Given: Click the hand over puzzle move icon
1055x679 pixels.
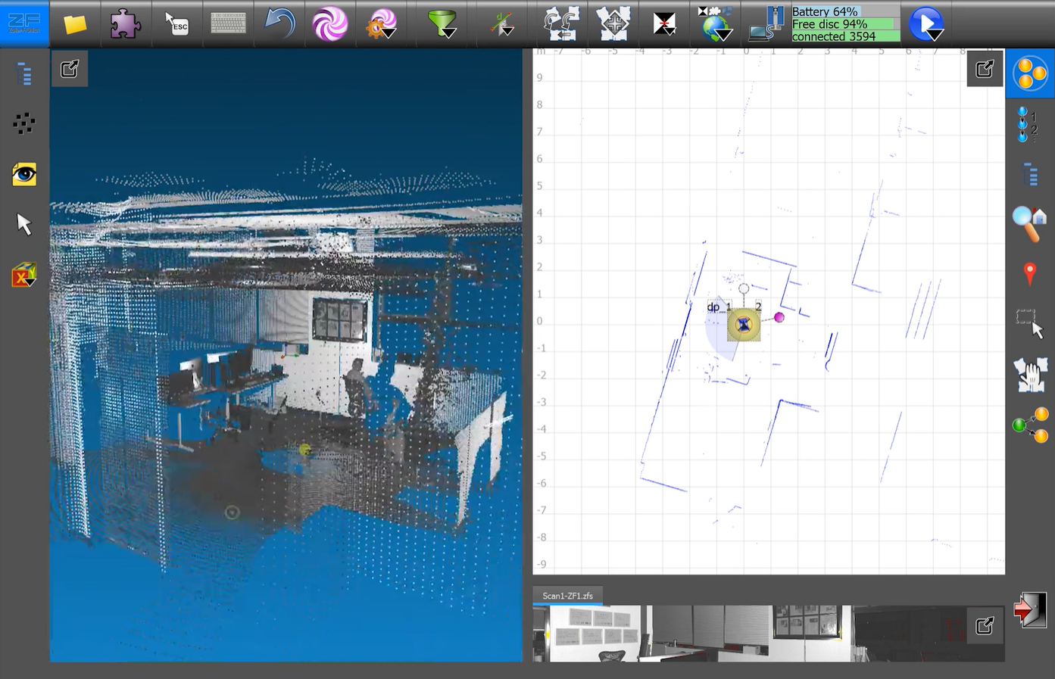Looking at the screenshot, I should [1030, 374].
